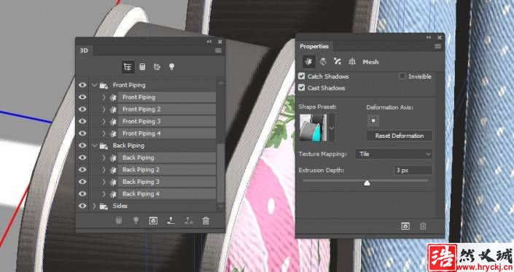Open the Texture Mapping dropdown
The height and width of the screenshot is (272, 514).
click(394, 154)
